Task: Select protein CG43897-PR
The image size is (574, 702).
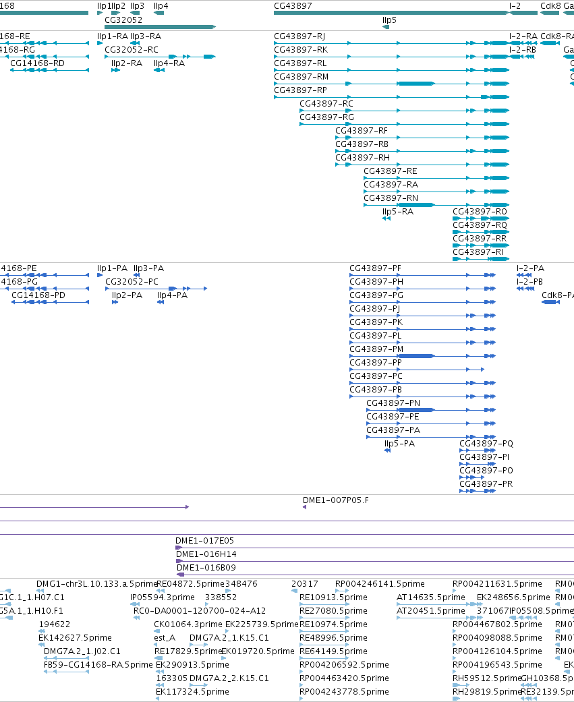Action: 486,483
